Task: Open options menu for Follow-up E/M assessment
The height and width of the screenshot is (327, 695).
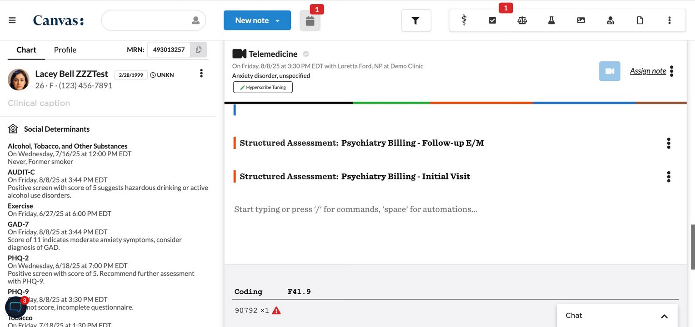Action: (x=668, y=143)
